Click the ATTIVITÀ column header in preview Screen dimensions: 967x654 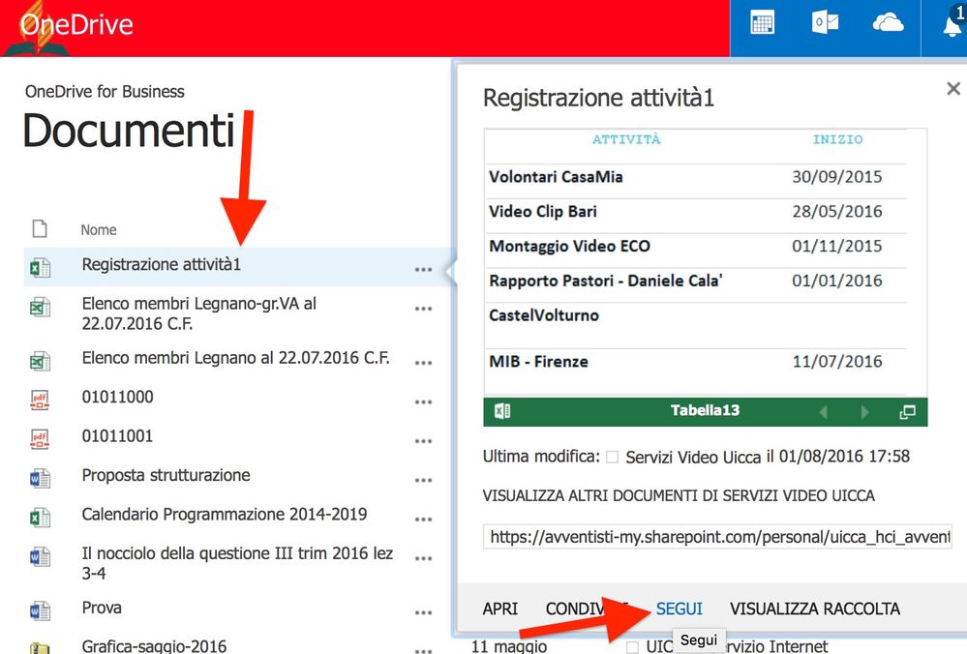[626, 139]
